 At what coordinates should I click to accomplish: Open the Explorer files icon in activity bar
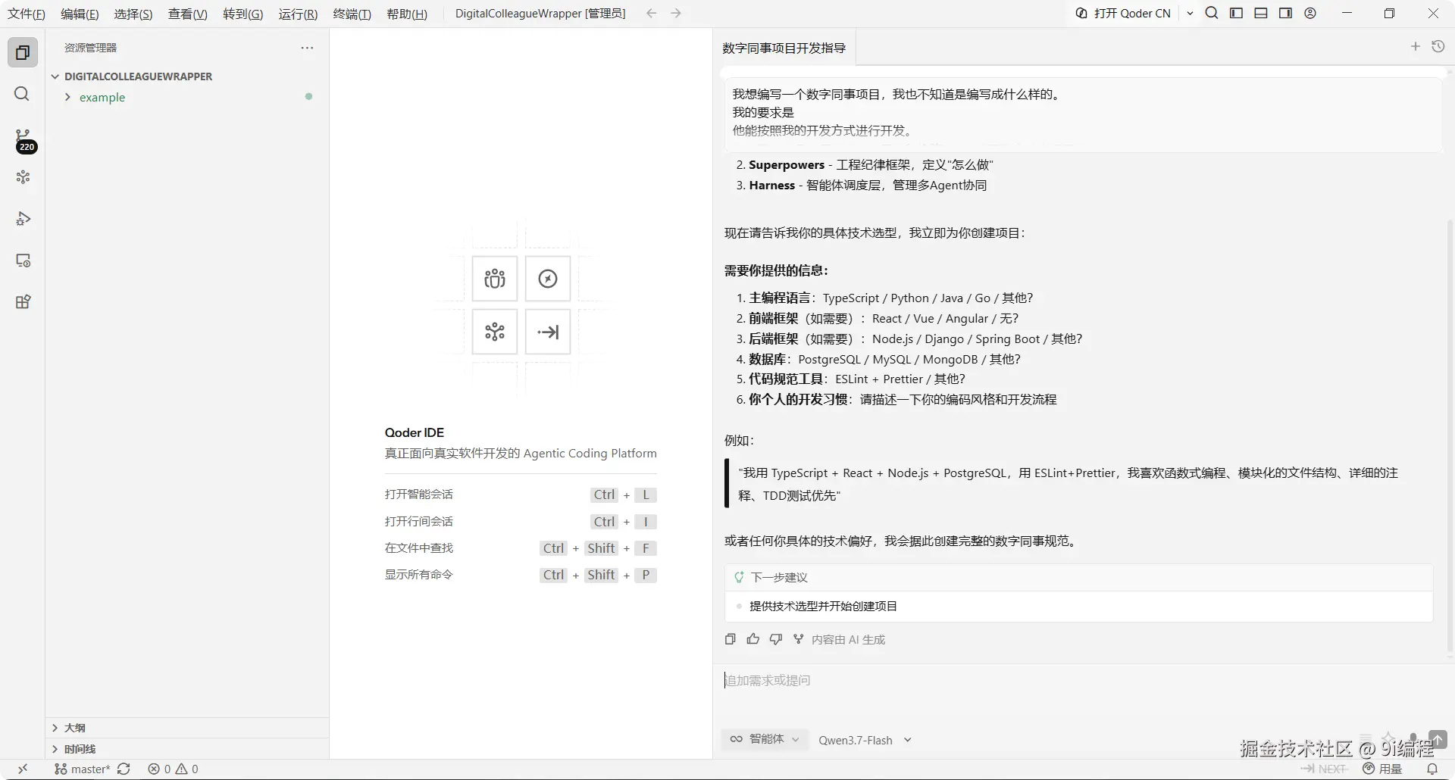pyautogui.click(x=23, y=52)
